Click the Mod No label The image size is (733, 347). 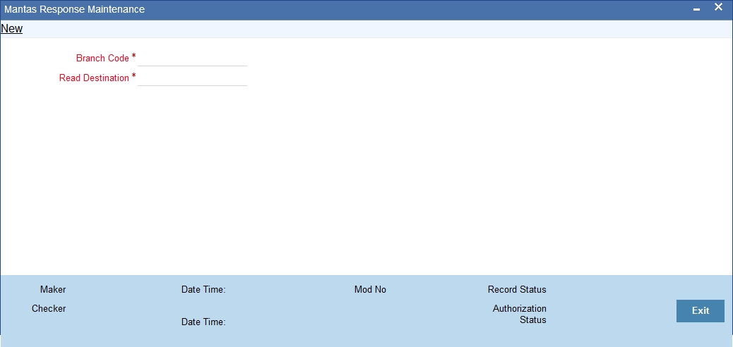pyautogui.click(x=370, y=290)
